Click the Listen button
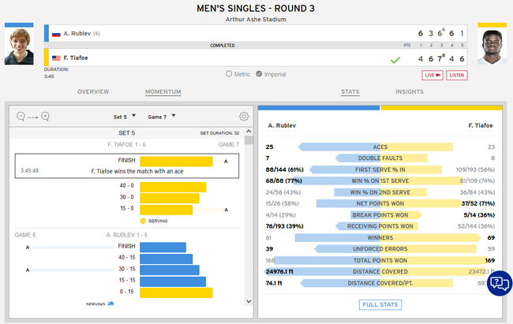 [x=457, y=75]
